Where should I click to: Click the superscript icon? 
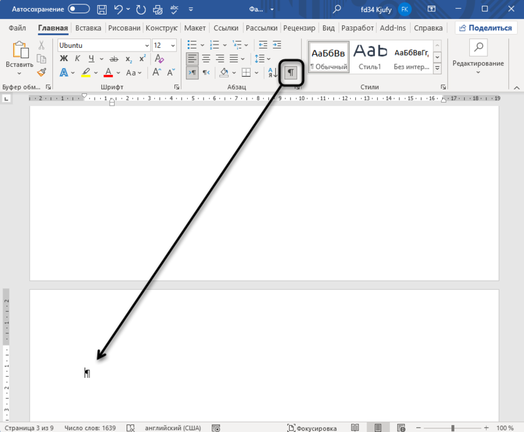coord(142,59)
